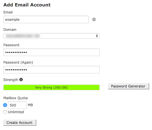Image resolution: width=152 pixels, height=130 pixels.
Task: Focus the Email input containing example
Action: (x=46, y=20)
